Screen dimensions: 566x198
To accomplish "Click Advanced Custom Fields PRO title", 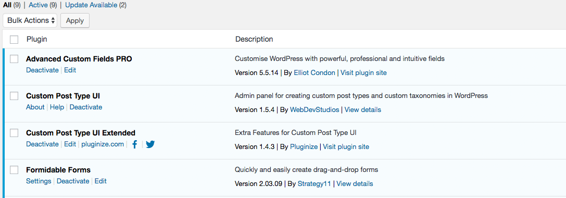I will coord(79,59).
